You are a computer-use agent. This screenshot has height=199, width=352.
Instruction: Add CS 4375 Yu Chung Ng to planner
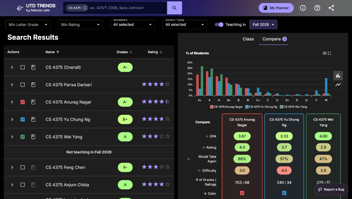pyautogui.click(x=33, y=120)
